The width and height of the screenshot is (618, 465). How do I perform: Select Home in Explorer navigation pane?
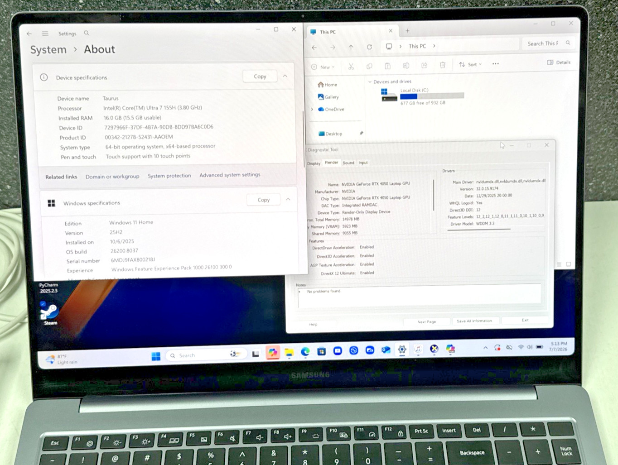click(x=328, y=85)
